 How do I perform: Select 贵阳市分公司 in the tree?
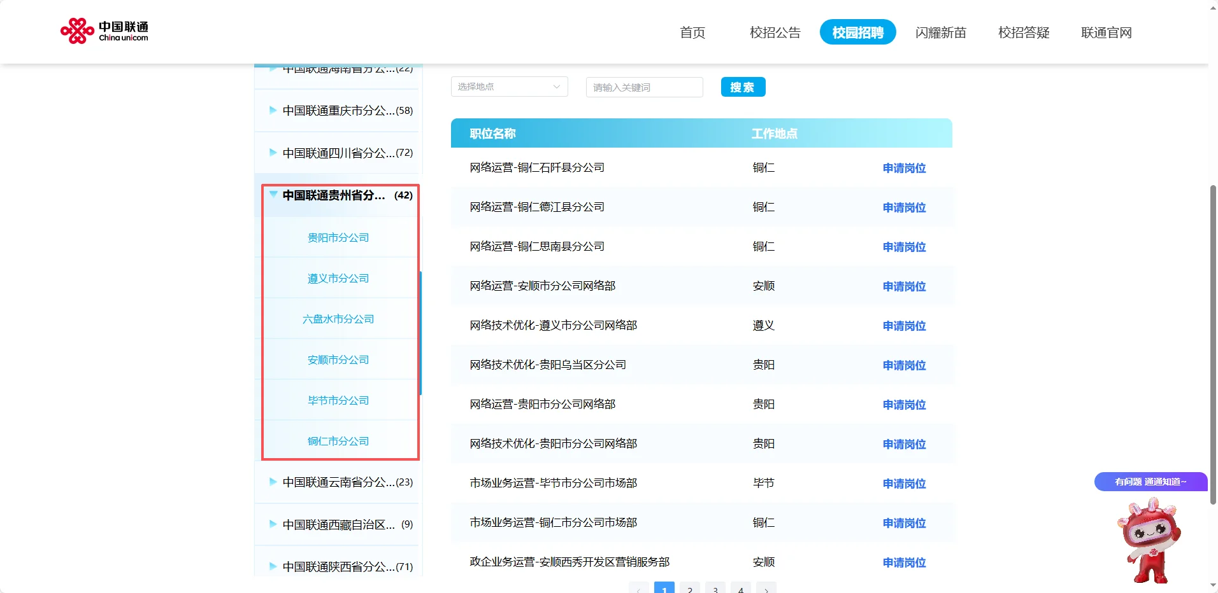click(338, 237)
